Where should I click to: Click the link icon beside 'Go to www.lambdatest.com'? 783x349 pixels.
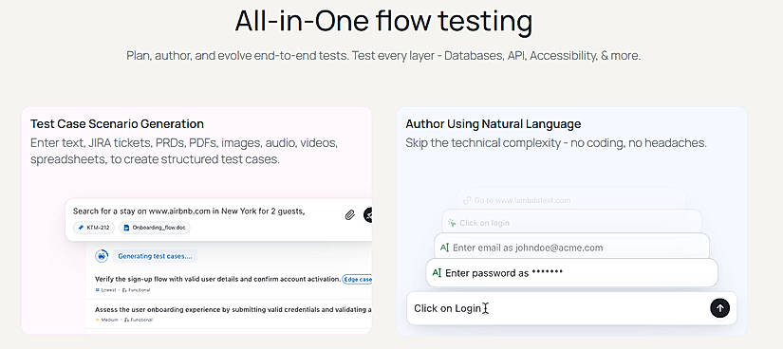click(467, 200)
